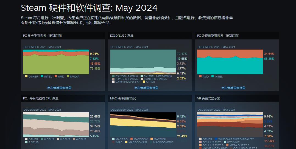This screenshot has width=296, height=149.
Task: Click the WINDOWS MIXED REALITY legend swatch
Action: [216, 139]
